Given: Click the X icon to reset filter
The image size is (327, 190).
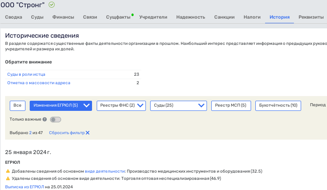Looking at the screenshot, I should pyautogui.click(x=88, y=133).
